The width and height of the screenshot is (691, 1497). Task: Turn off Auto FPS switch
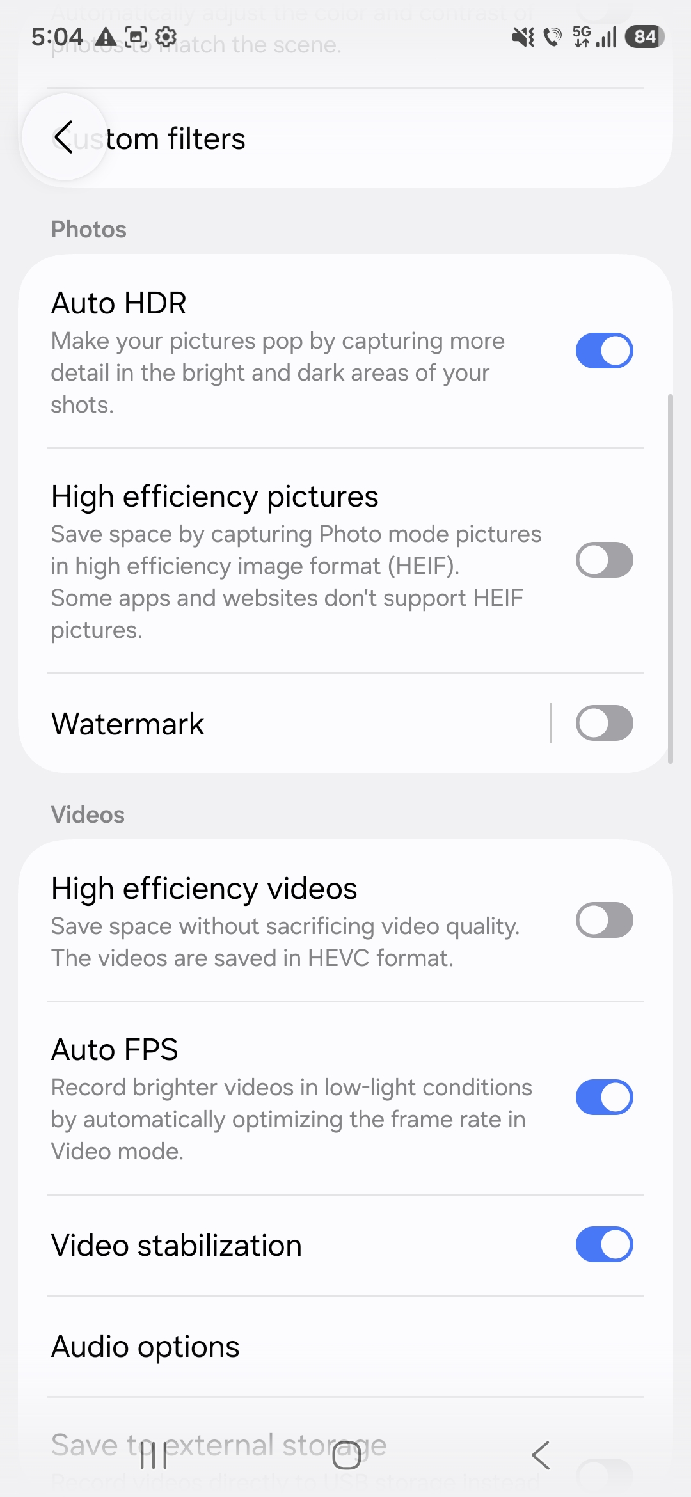coord(604,1097)
